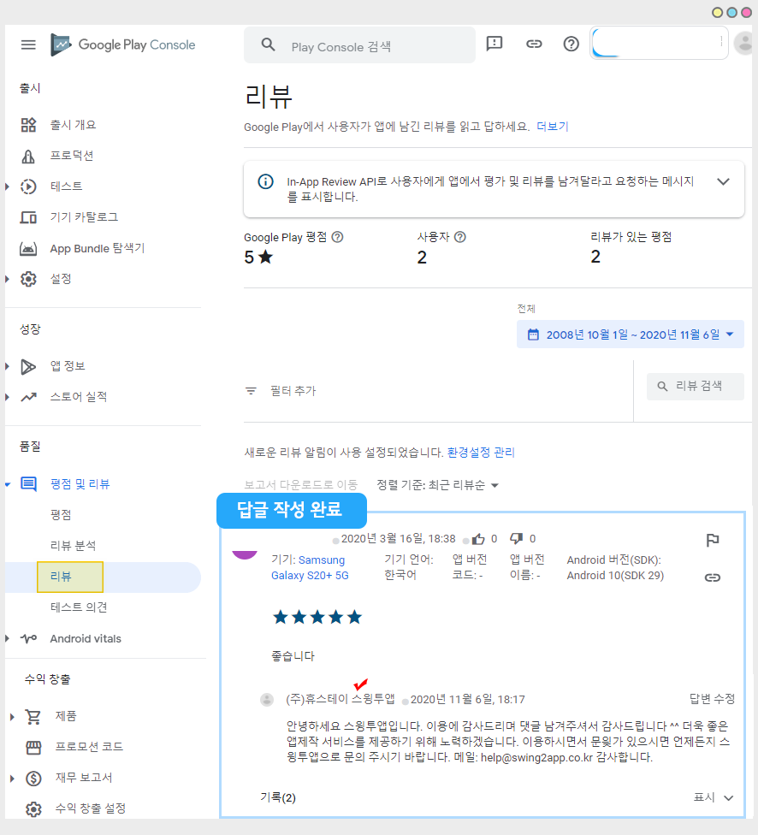Click the Google Play 평점 help icon
The height and width of the screenshot is (835, 758).
tap(337, 237)
